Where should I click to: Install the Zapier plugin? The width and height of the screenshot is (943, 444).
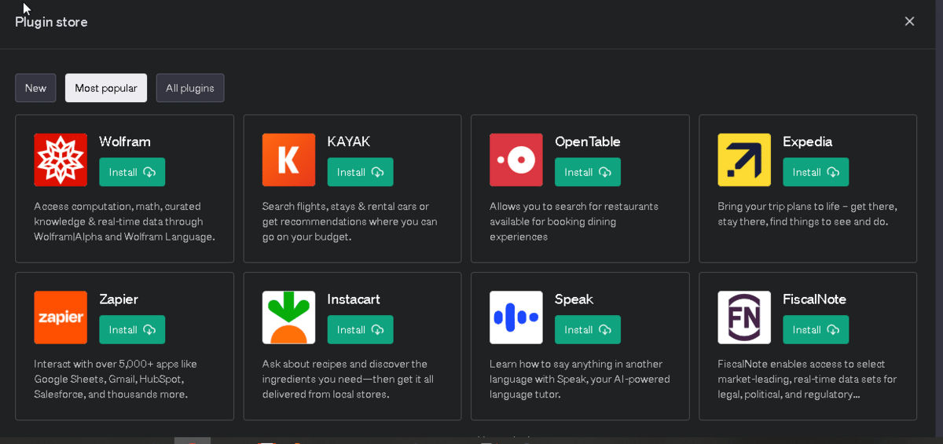[132, 330]
